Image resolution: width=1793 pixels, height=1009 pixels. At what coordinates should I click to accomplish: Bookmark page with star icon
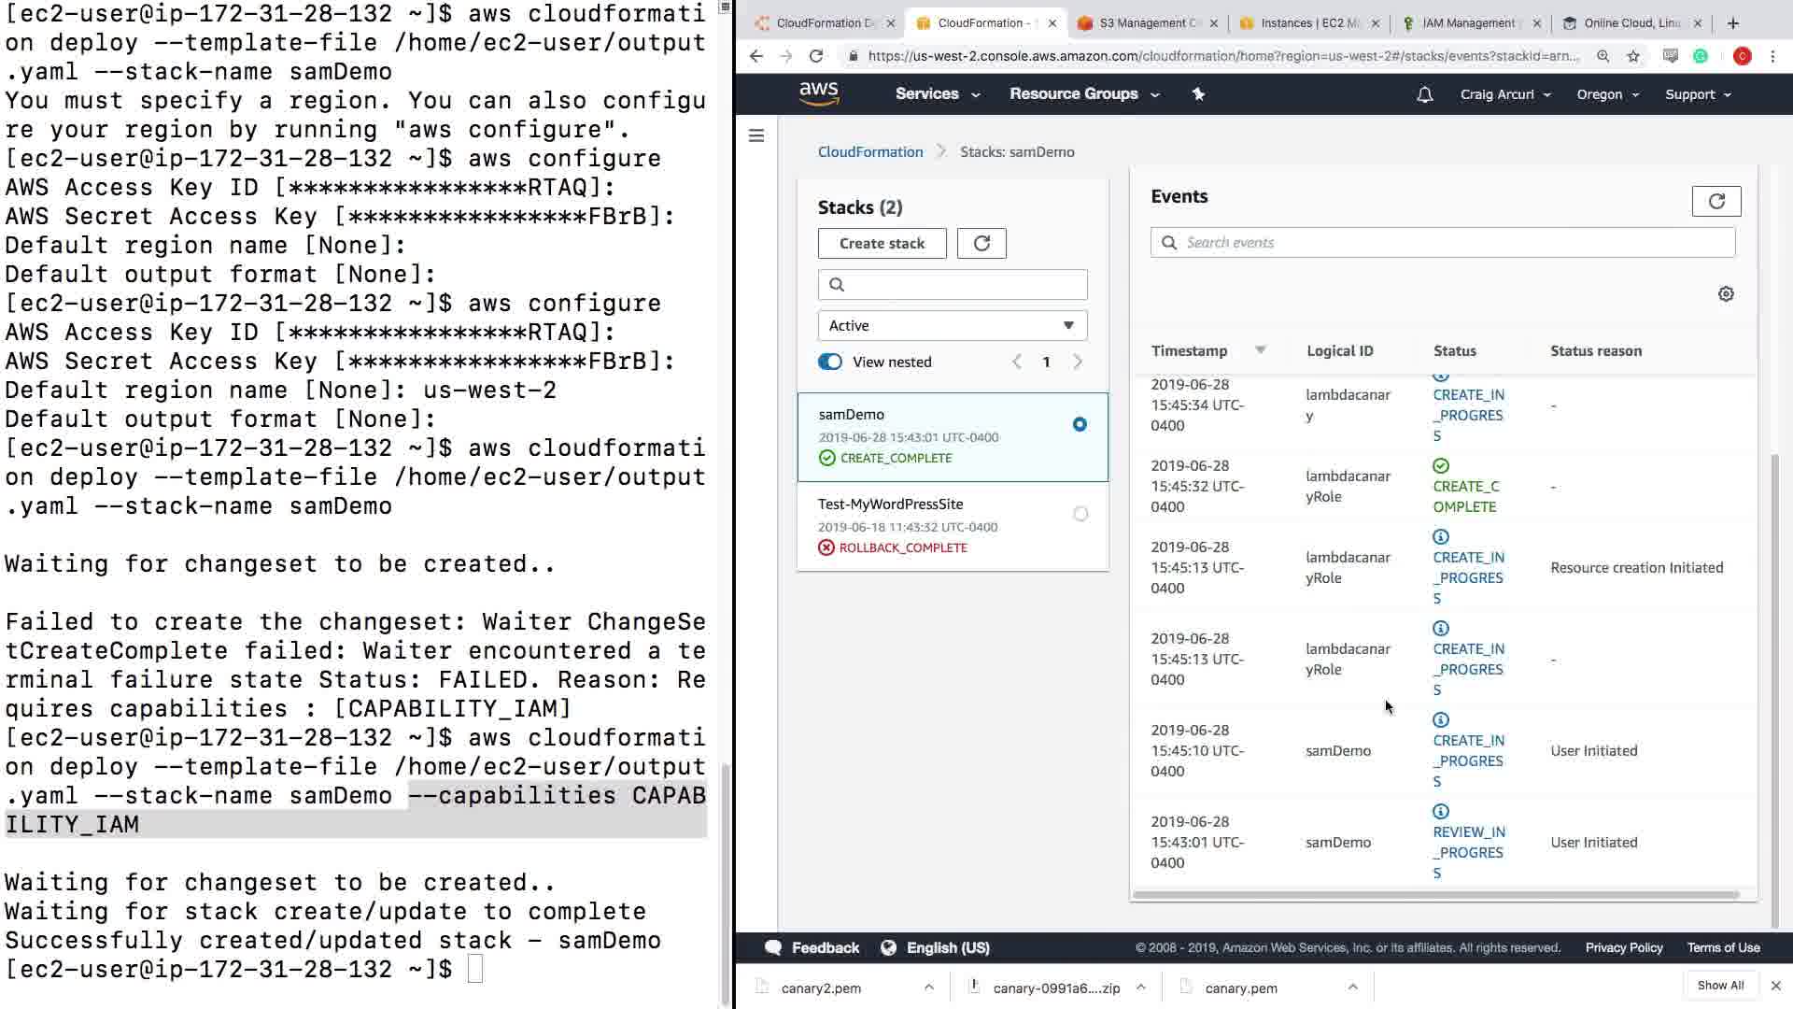(1632, 56)
